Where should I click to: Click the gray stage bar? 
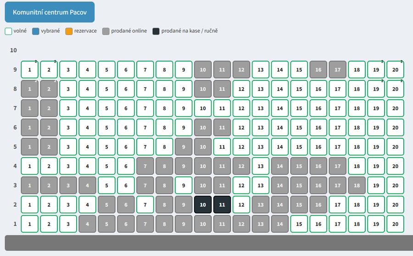[x=209, y=243]
